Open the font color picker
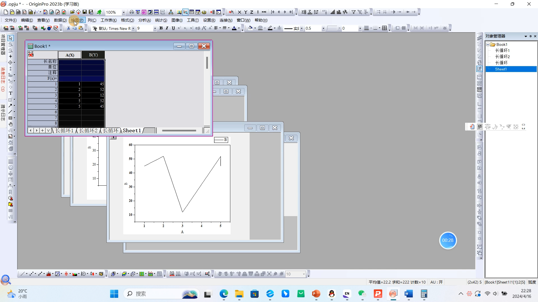This screenshot has width=538, height=302. 239,28
